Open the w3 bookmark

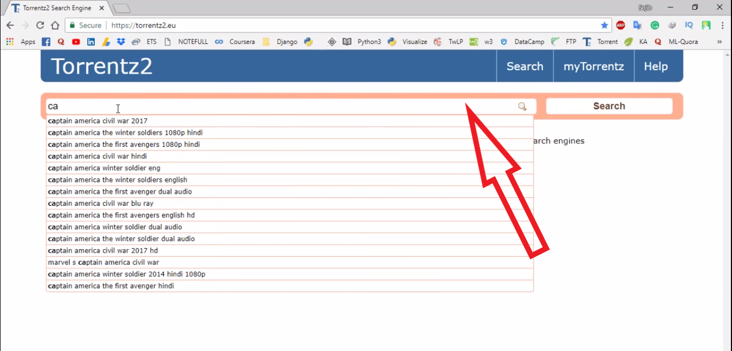[481, 42]
